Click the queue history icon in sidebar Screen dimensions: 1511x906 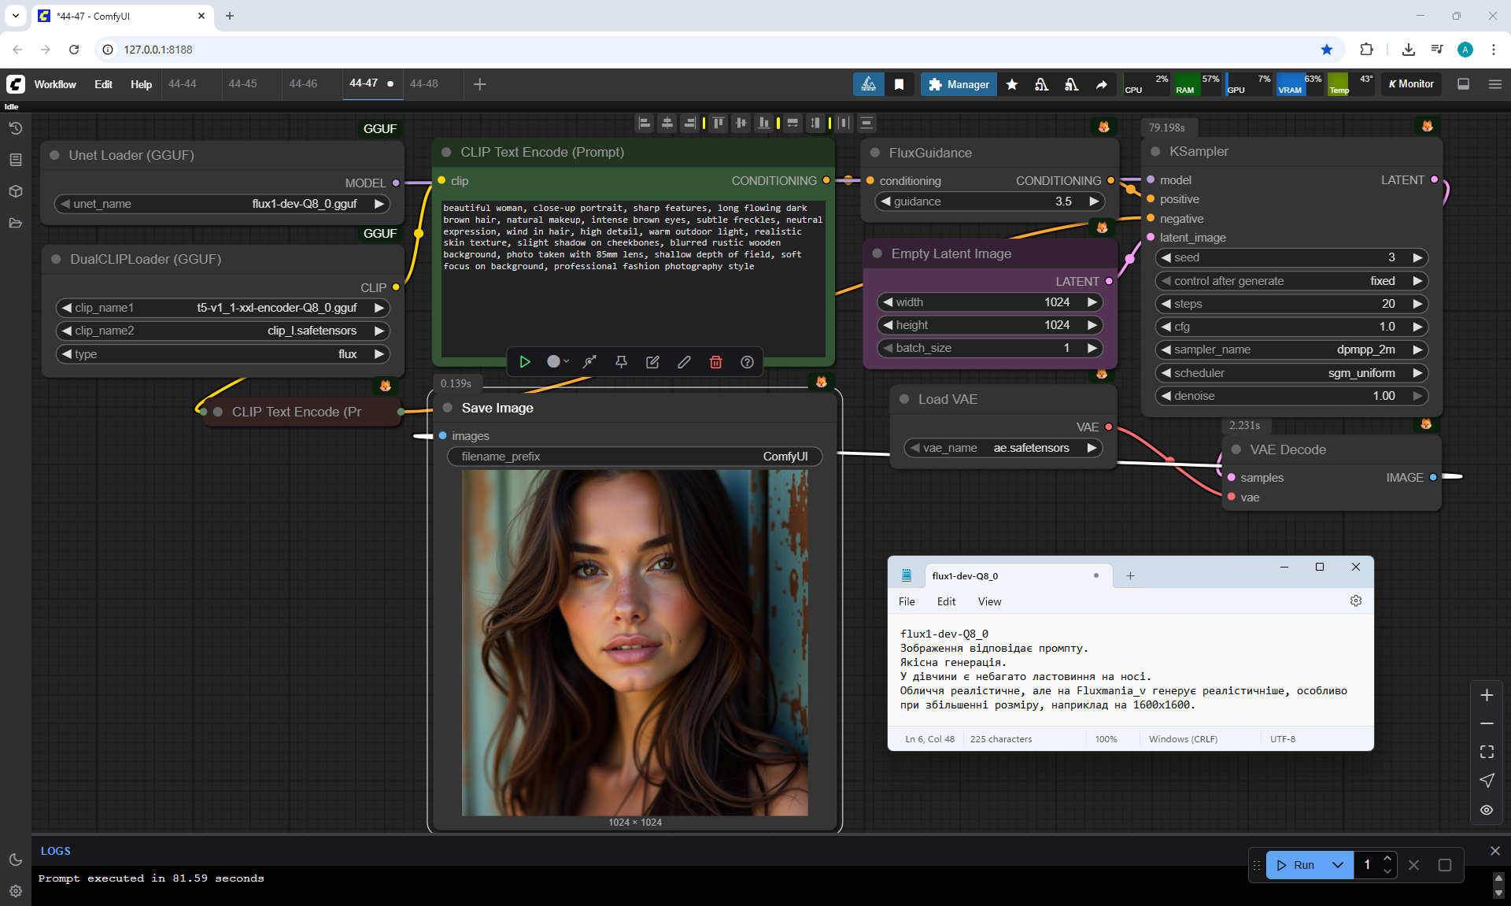tap(16, 128)
